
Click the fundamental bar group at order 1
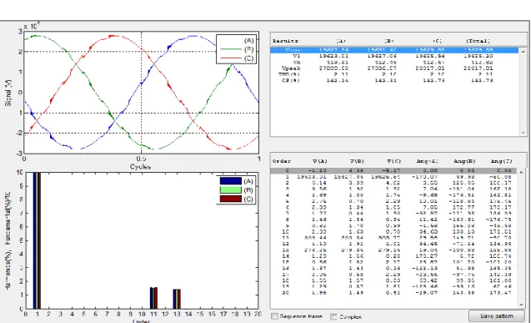(x=37, y=240)
